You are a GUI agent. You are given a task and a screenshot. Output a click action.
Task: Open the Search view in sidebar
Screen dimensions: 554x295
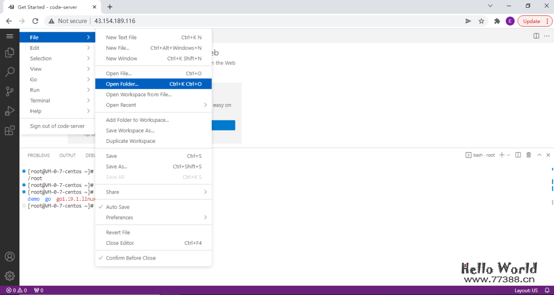(9, 72)
